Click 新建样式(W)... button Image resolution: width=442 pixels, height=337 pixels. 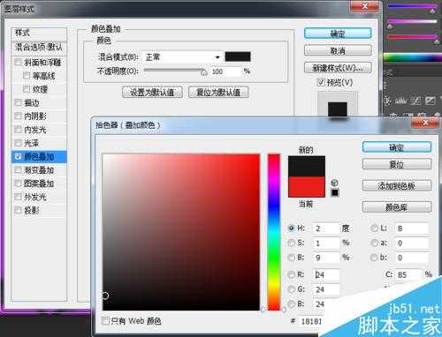(x=338, y=68)
